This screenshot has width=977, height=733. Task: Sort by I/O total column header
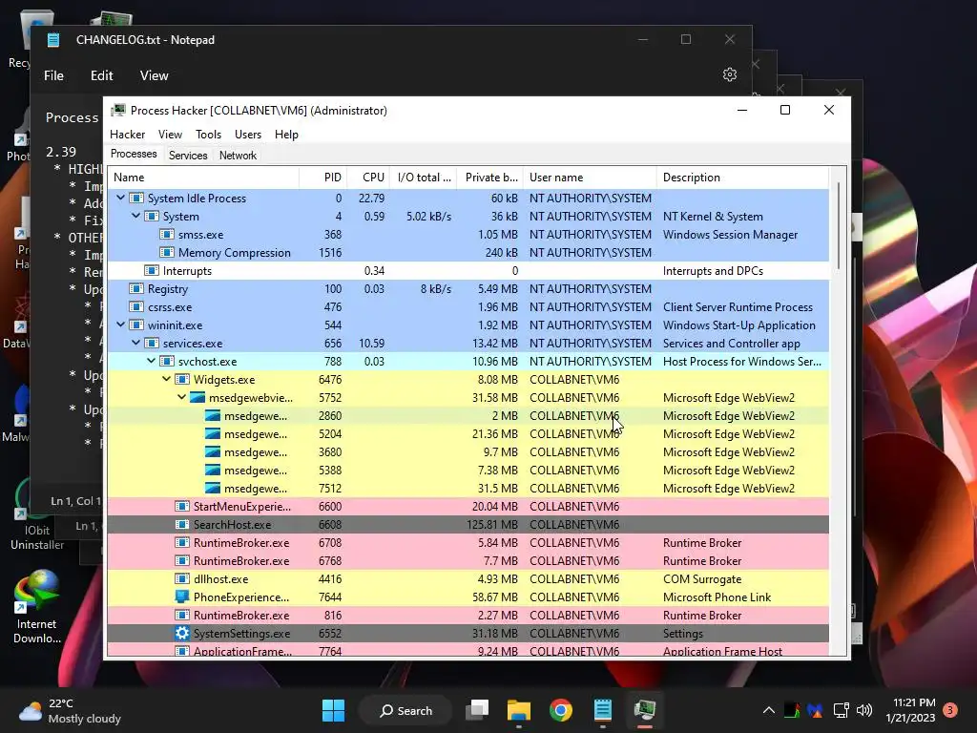(424, 177)
